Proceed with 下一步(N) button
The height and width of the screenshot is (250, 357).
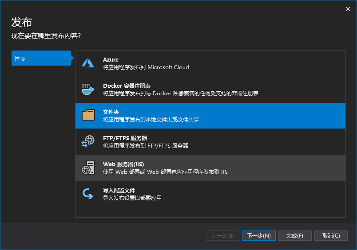coord(258,236)
